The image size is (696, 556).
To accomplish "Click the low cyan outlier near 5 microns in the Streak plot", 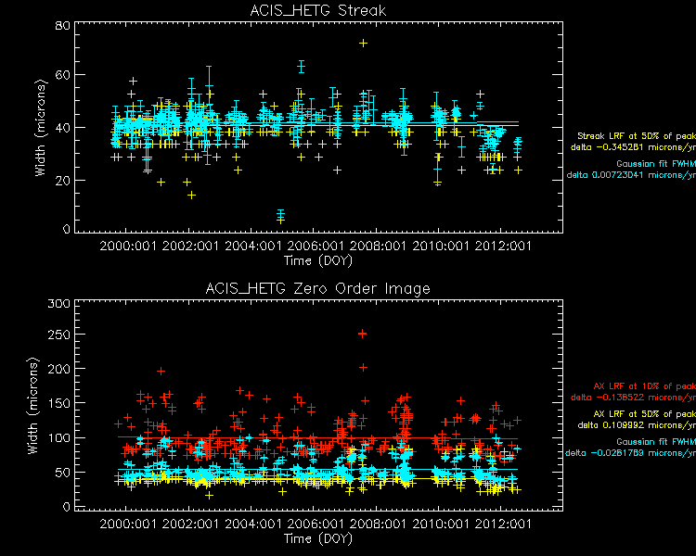I will click(x=280, y=216).
